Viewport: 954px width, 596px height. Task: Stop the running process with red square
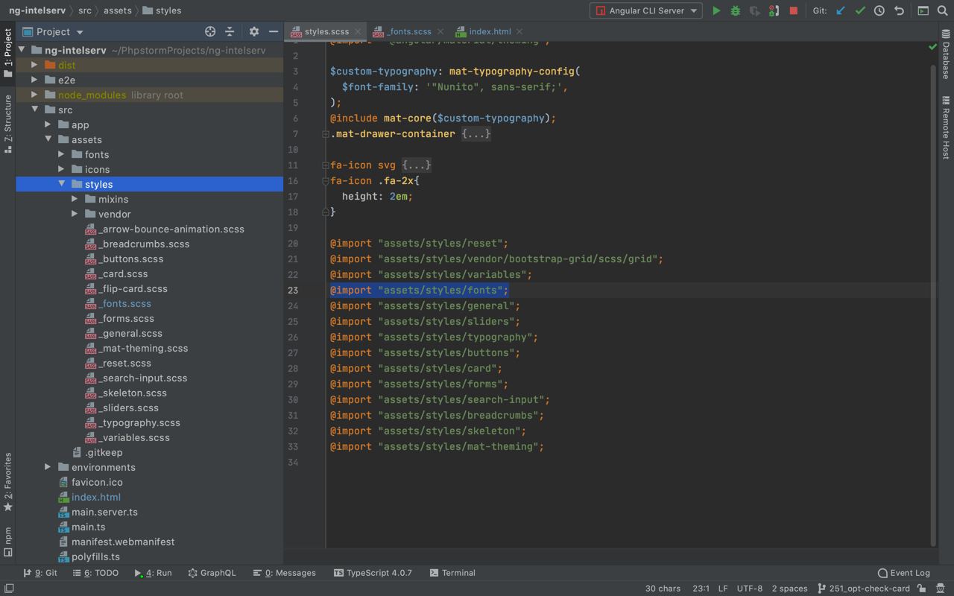(x=794, y=10)
